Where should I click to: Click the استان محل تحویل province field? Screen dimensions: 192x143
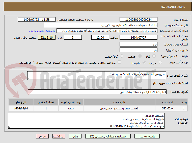tap(138, 44)
